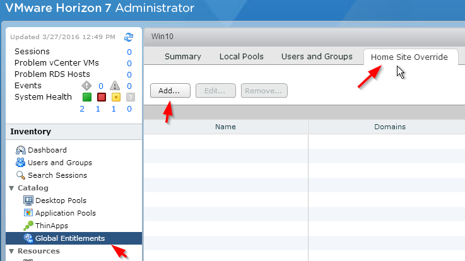Click the Problem RDS Hosts label
This screenshot has width=465, height=261.
52,74
